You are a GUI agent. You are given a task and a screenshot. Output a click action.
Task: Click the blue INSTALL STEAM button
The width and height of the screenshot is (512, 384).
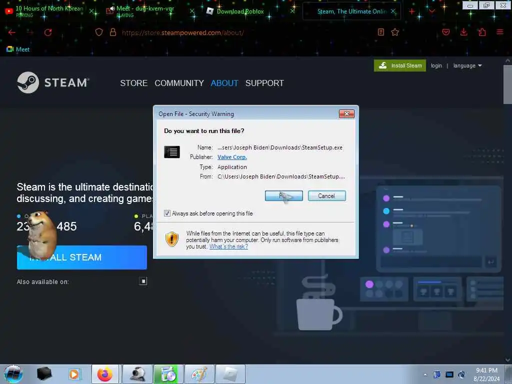[81, 257]
